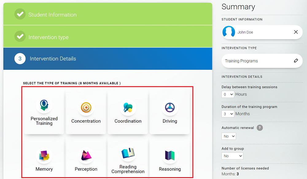This screenshot has width=307, height=179.
Task: Return to the Intervention type step
Action: click(49, 37)
